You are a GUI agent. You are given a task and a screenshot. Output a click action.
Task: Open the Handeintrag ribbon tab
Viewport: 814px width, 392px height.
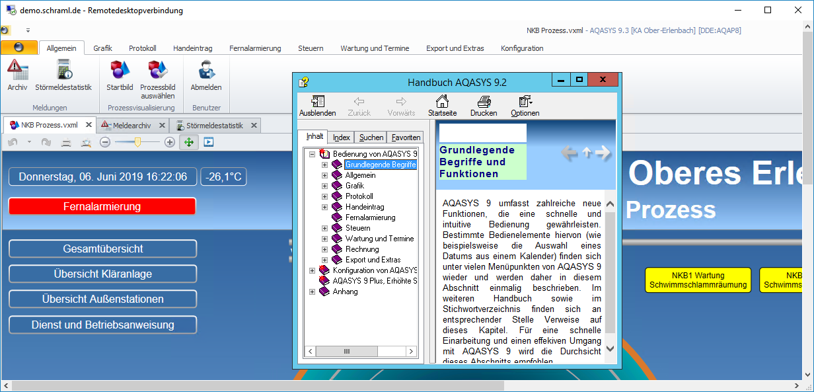(193, 48)
